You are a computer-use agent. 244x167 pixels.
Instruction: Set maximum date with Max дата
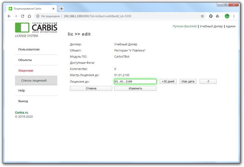pos(188,81)
